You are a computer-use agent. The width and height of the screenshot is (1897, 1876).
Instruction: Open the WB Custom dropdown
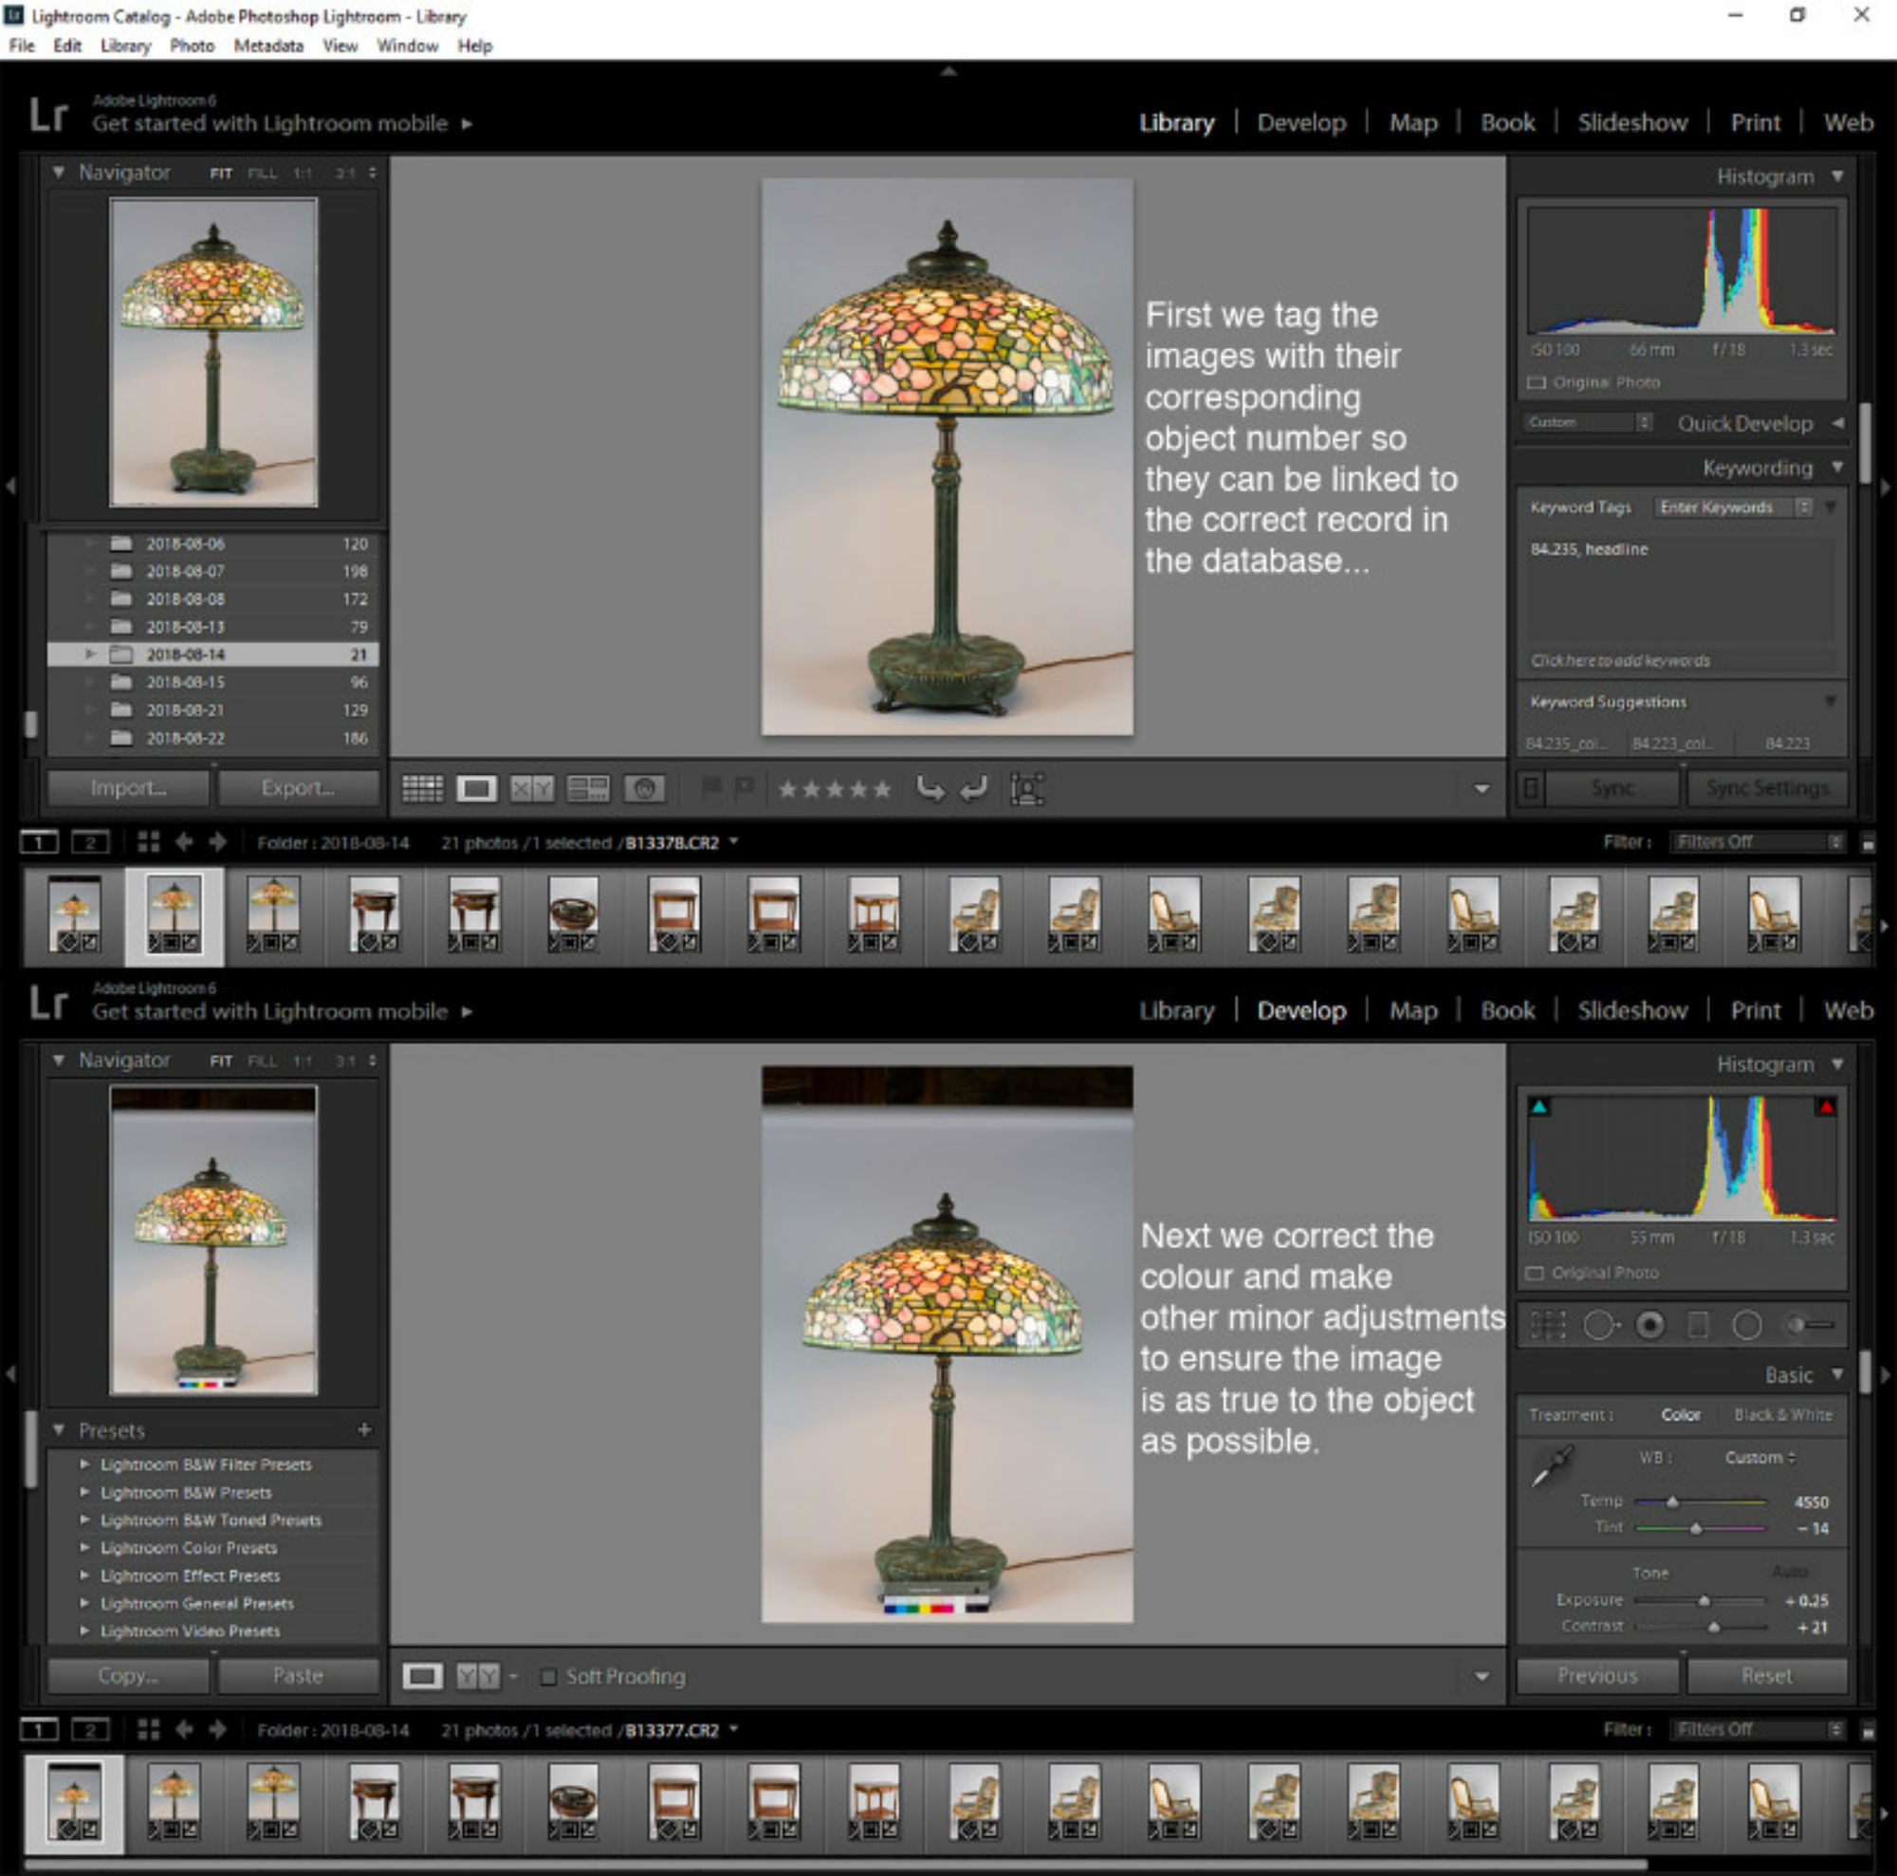[x=1759, y=1458]
